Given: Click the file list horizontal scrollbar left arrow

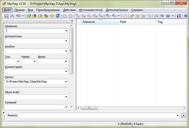Looking at the screenshot, I should point(78,108).
